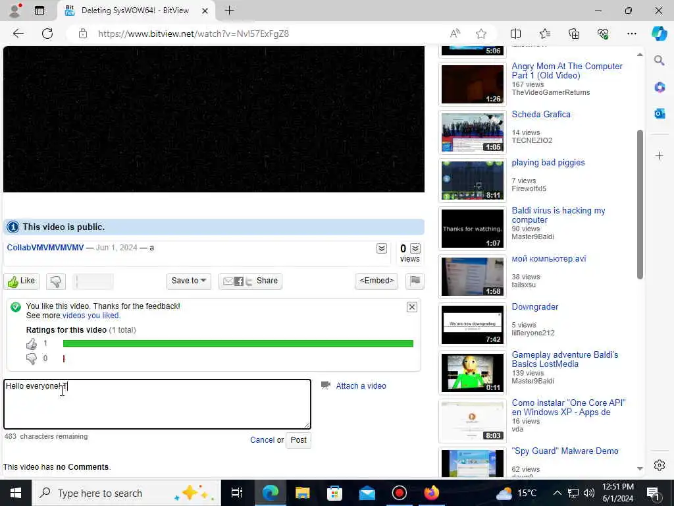Image resolution: width=674 pixels, height=506 pixels.
Task: Open Baldi virus is hacking video
Action: coord(558,215)
